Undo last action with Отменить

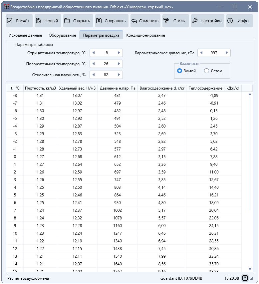point(145,21)
